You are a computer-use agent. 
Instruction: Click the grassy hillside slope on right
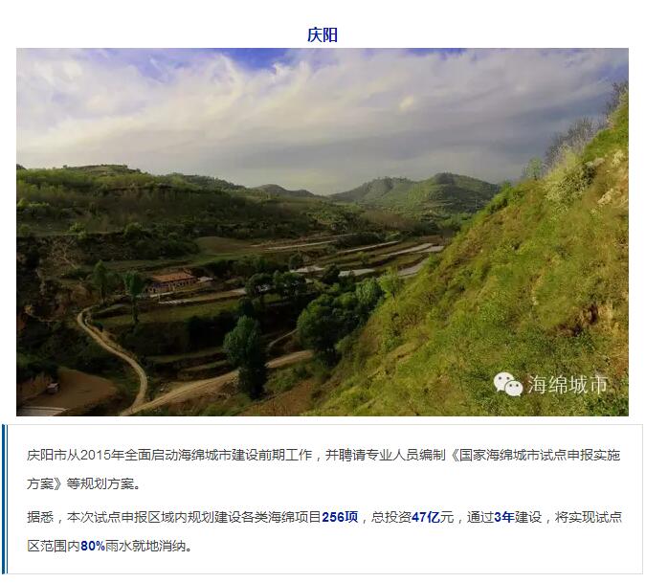pyautogui.click(x=515, y=288)
